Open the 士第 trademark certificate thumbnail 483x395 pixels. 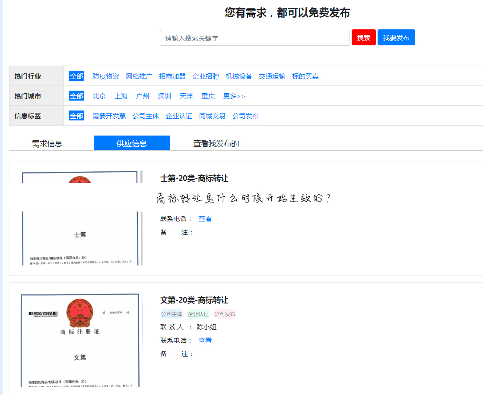81,218
